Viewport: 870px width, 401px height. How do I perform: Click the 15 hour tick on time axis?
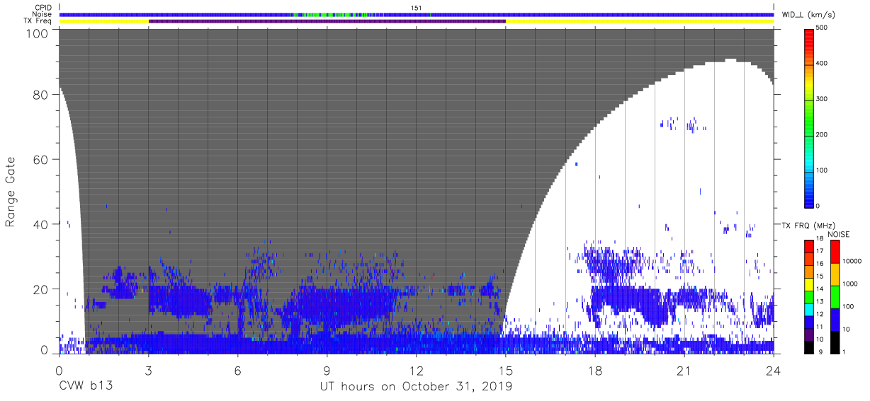pyautogui.click(x=505, y=371)
